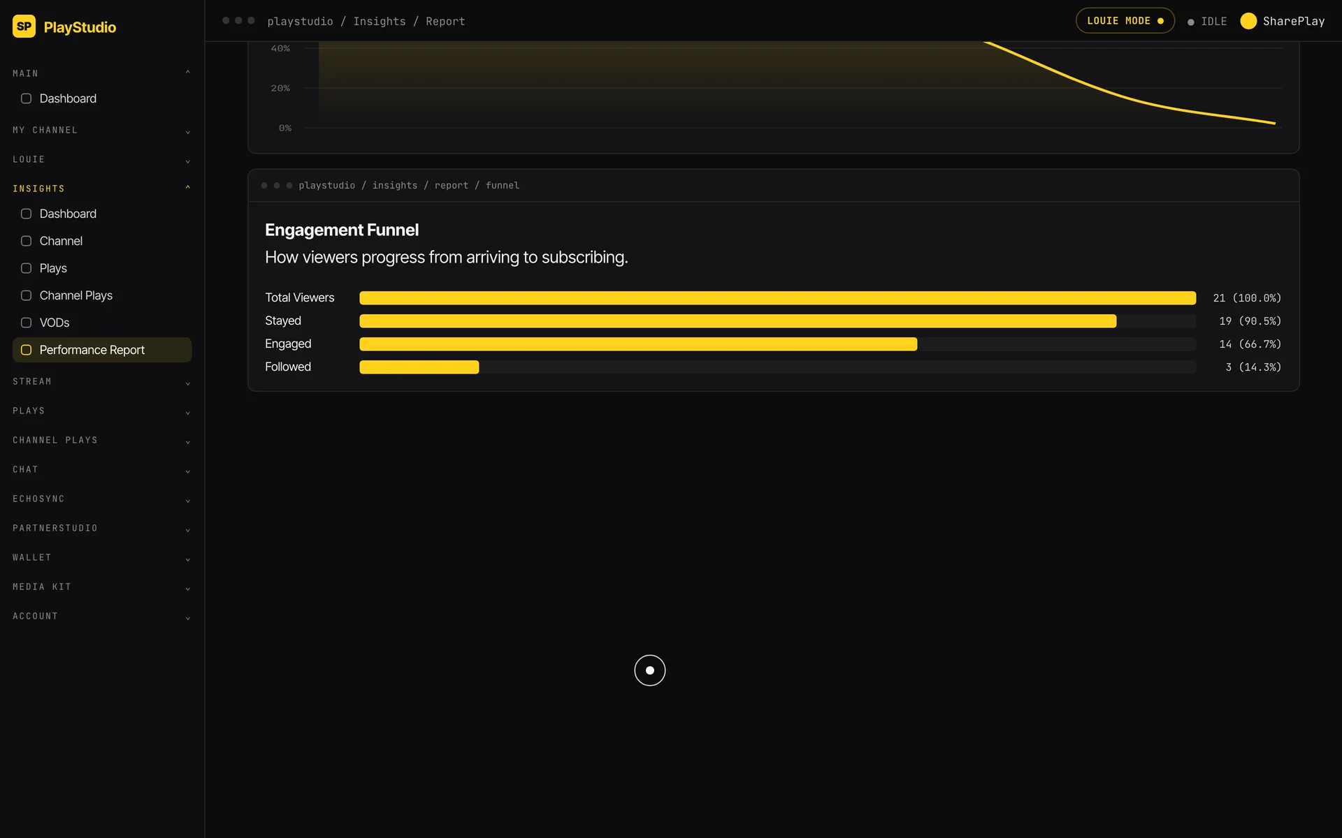Screen dimensions: 1342x838
Task: Expand the Channel Plays sidebar section
Action: click(x=101, y=441)
